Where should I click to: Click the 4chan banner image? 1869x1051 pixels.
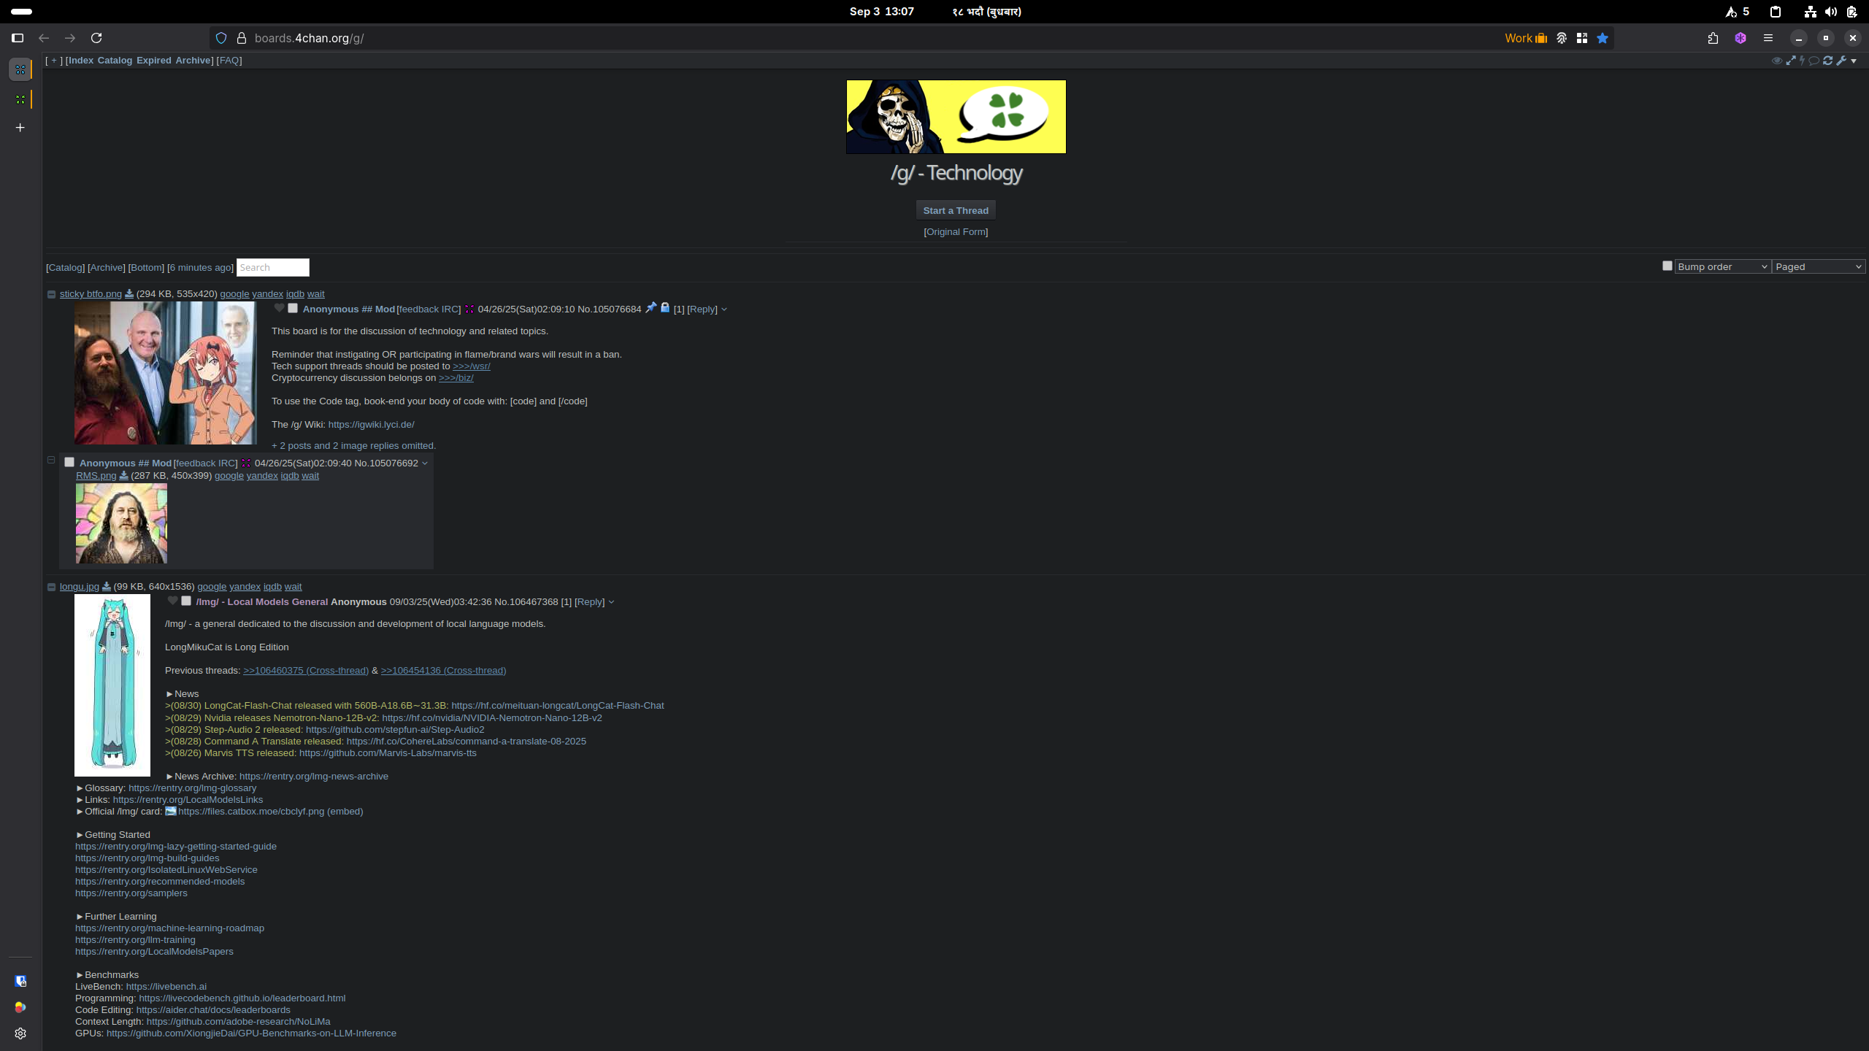point(956,117)
